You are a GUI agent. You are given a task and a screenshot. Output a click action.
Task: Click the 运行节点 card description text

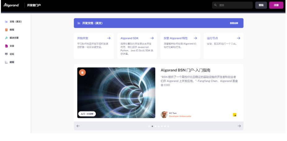coord(222,44)
